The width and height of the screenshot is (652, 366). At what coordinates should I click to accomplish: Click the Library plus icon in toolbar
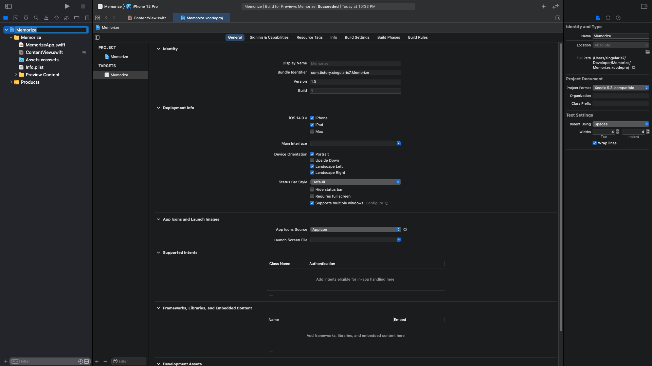click(x=544, y=6)
